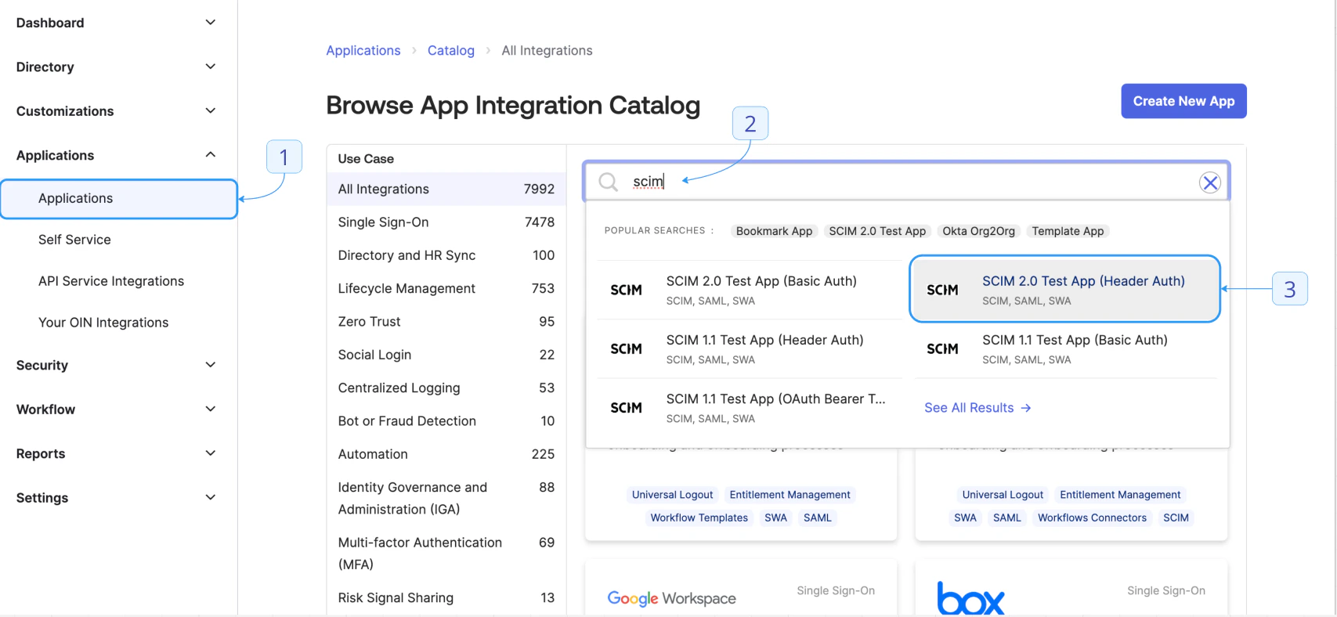Expand the Settings section chevron
The image size is (1337, 617).
[210, 497]
